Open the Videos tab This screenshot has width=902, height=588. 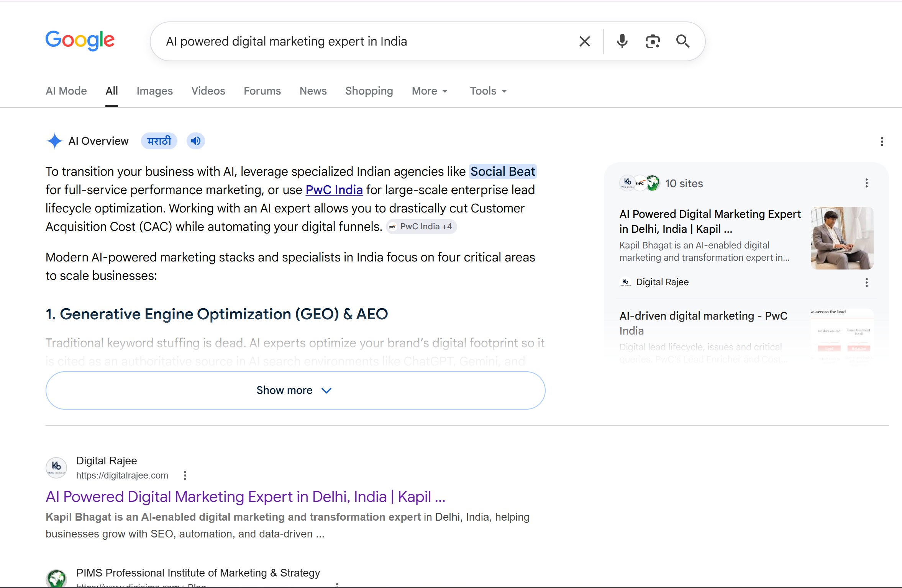208,91
